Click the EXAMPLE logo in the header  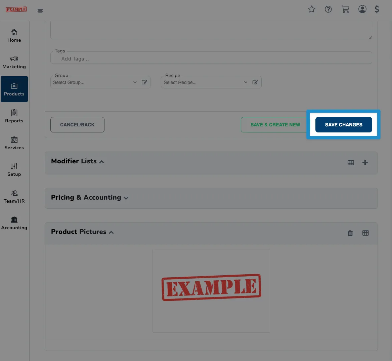pos(16,9)
